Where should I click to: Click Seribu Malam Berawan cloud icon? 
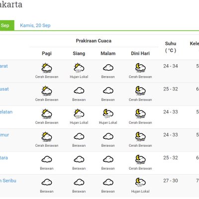108,182
